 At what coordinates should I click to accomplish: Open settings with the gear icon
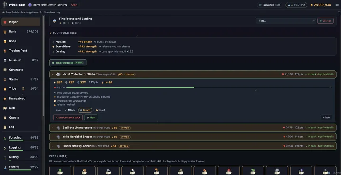point(337,5)
